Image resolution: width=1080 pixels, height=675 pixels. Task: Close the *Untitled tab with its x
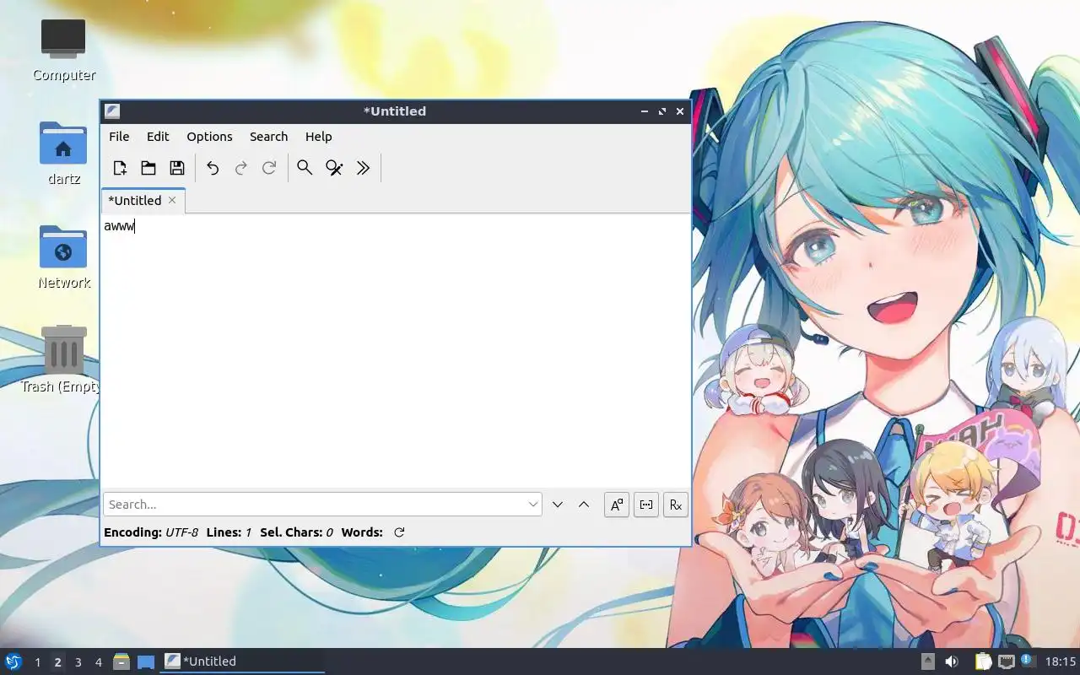point(172,200)
